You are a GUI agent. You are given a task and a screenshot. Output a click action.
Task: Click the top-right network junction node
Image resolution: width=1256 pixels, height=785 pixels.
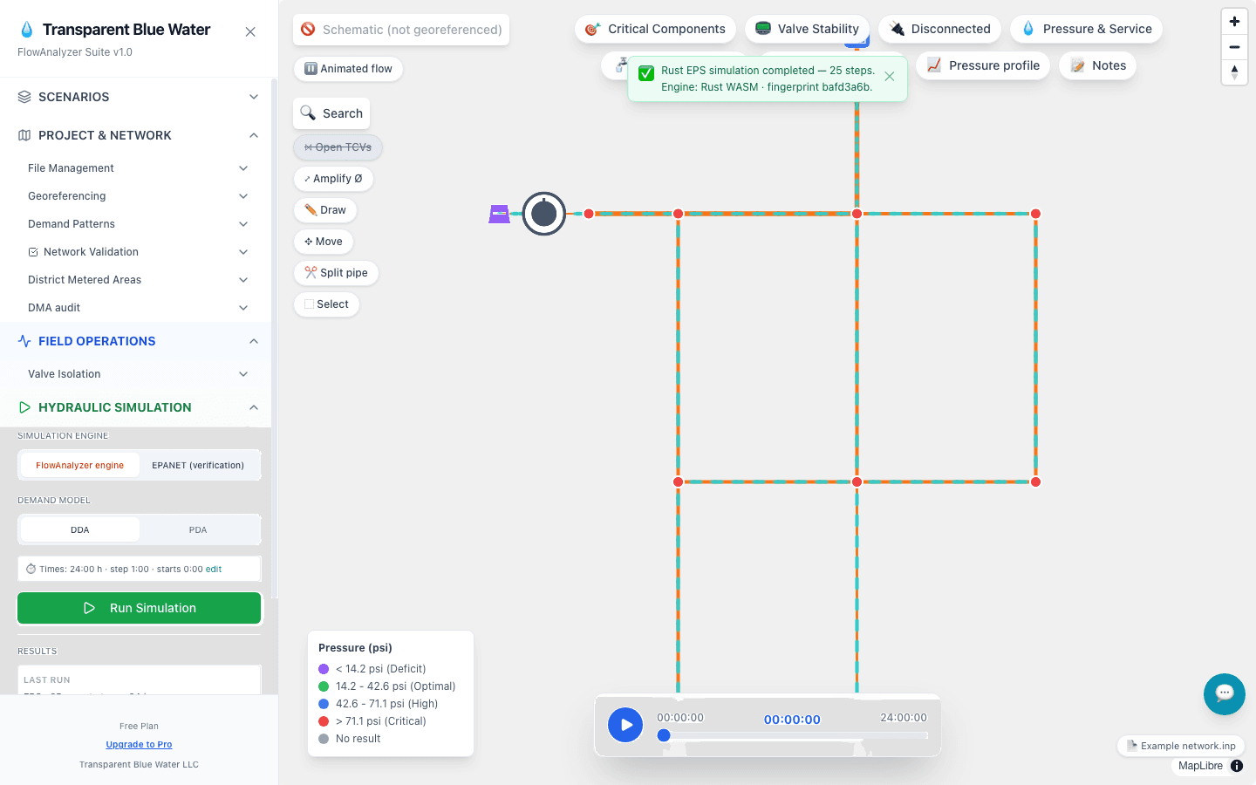pyautogui.click(x=1035, y=214)
